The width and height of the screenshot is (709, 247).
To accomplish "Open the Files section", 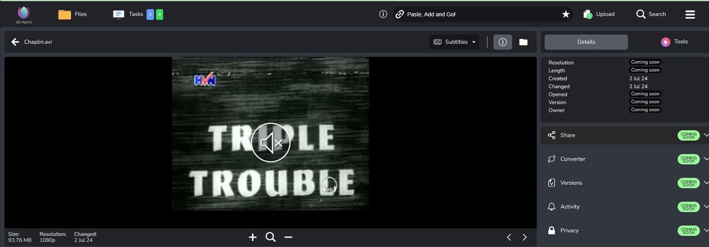I will point(73,14).
